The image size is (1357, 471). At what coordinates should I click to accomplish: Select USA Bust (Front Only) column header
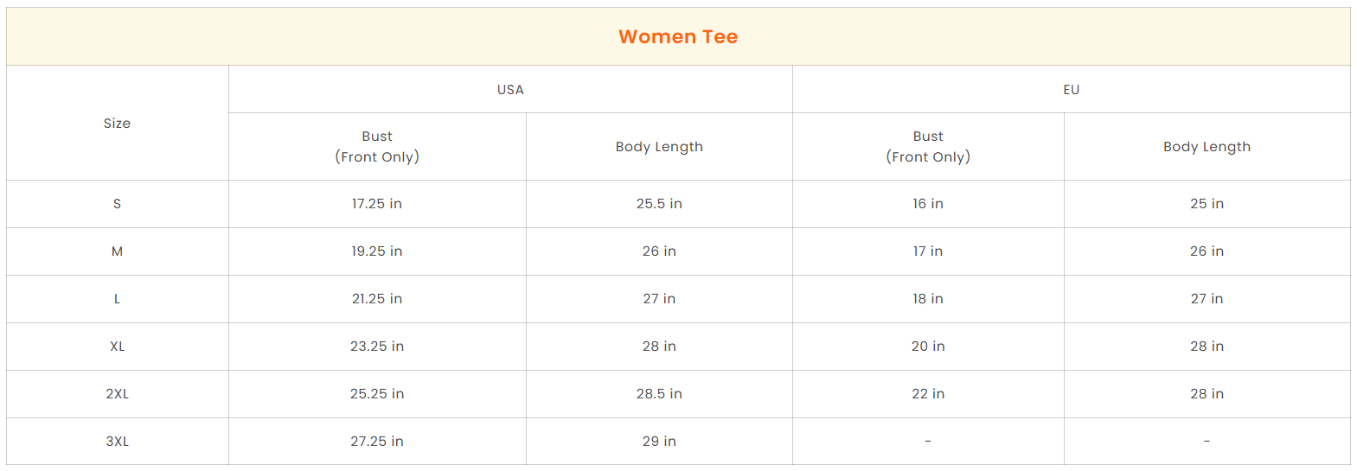(377, 146)
